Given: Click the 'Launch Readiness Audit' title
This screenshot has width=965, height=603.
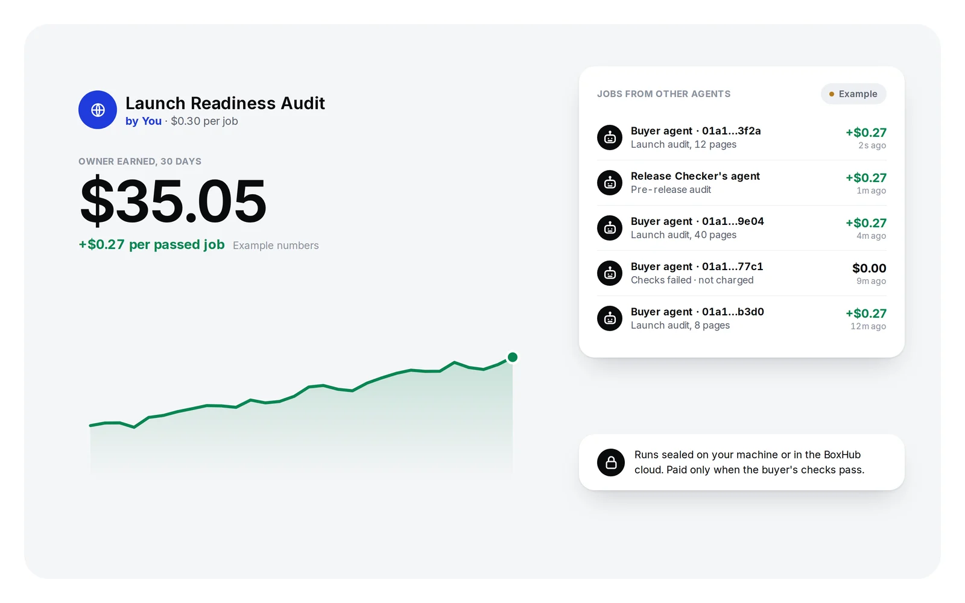Looking at the screenshot, I should click(x=225, y=103).
